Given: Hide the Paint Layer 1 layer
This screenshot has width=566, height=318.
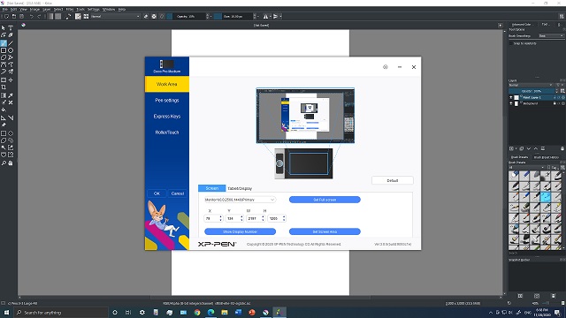Looking at the screenshot, I should tap(511, 97).
